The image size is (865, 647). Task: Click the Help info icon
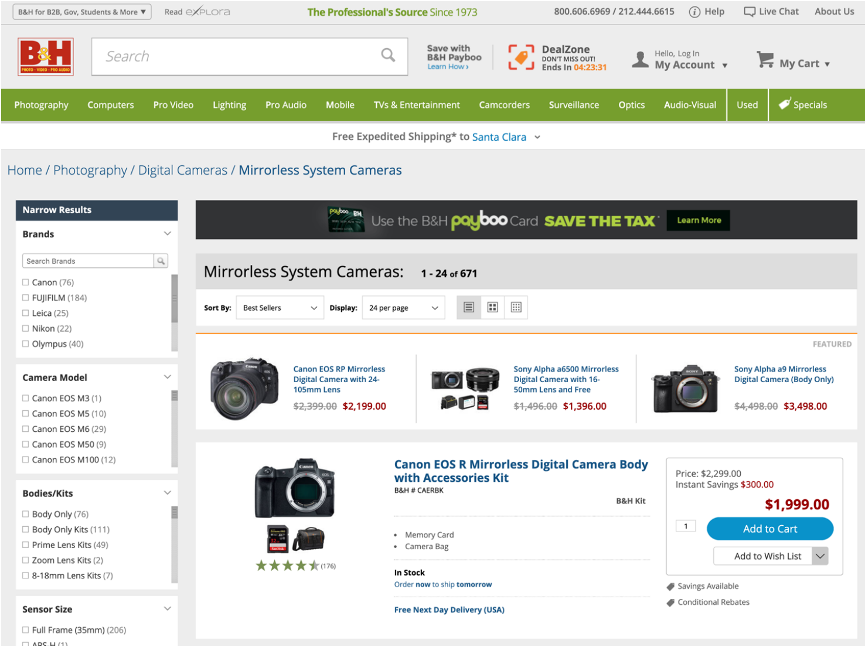pos(694,12)
